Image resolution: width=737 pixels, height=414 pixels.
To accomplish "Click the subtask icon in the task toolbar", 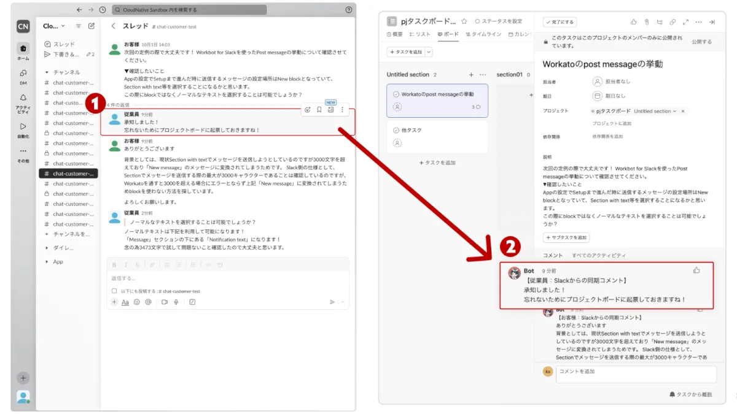I will pyautogui.click(x=660, y=22).
